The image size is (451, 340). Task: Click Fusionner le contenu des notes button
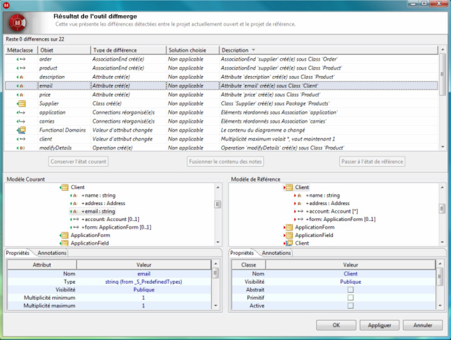(225, 162)
